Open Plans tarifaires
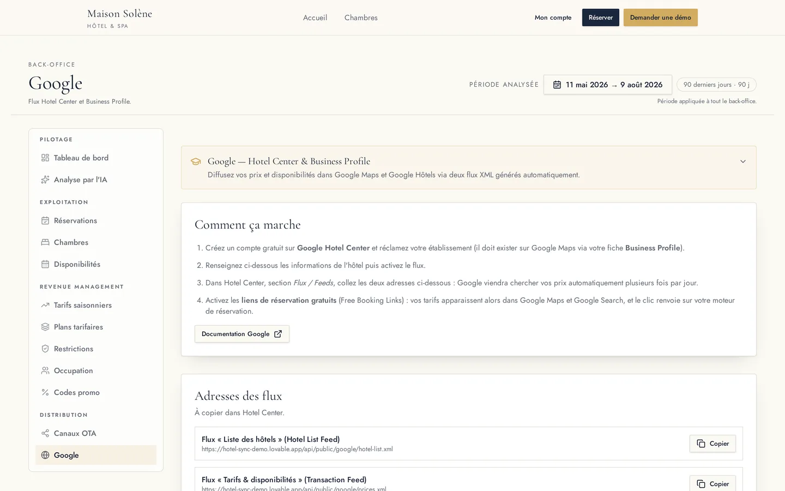Image resolution: width=785 pixels, height=491 pixels. (x=96, y=327)
